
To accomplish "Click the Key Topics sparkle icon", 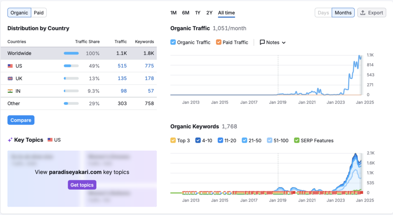I will point(10,140).
